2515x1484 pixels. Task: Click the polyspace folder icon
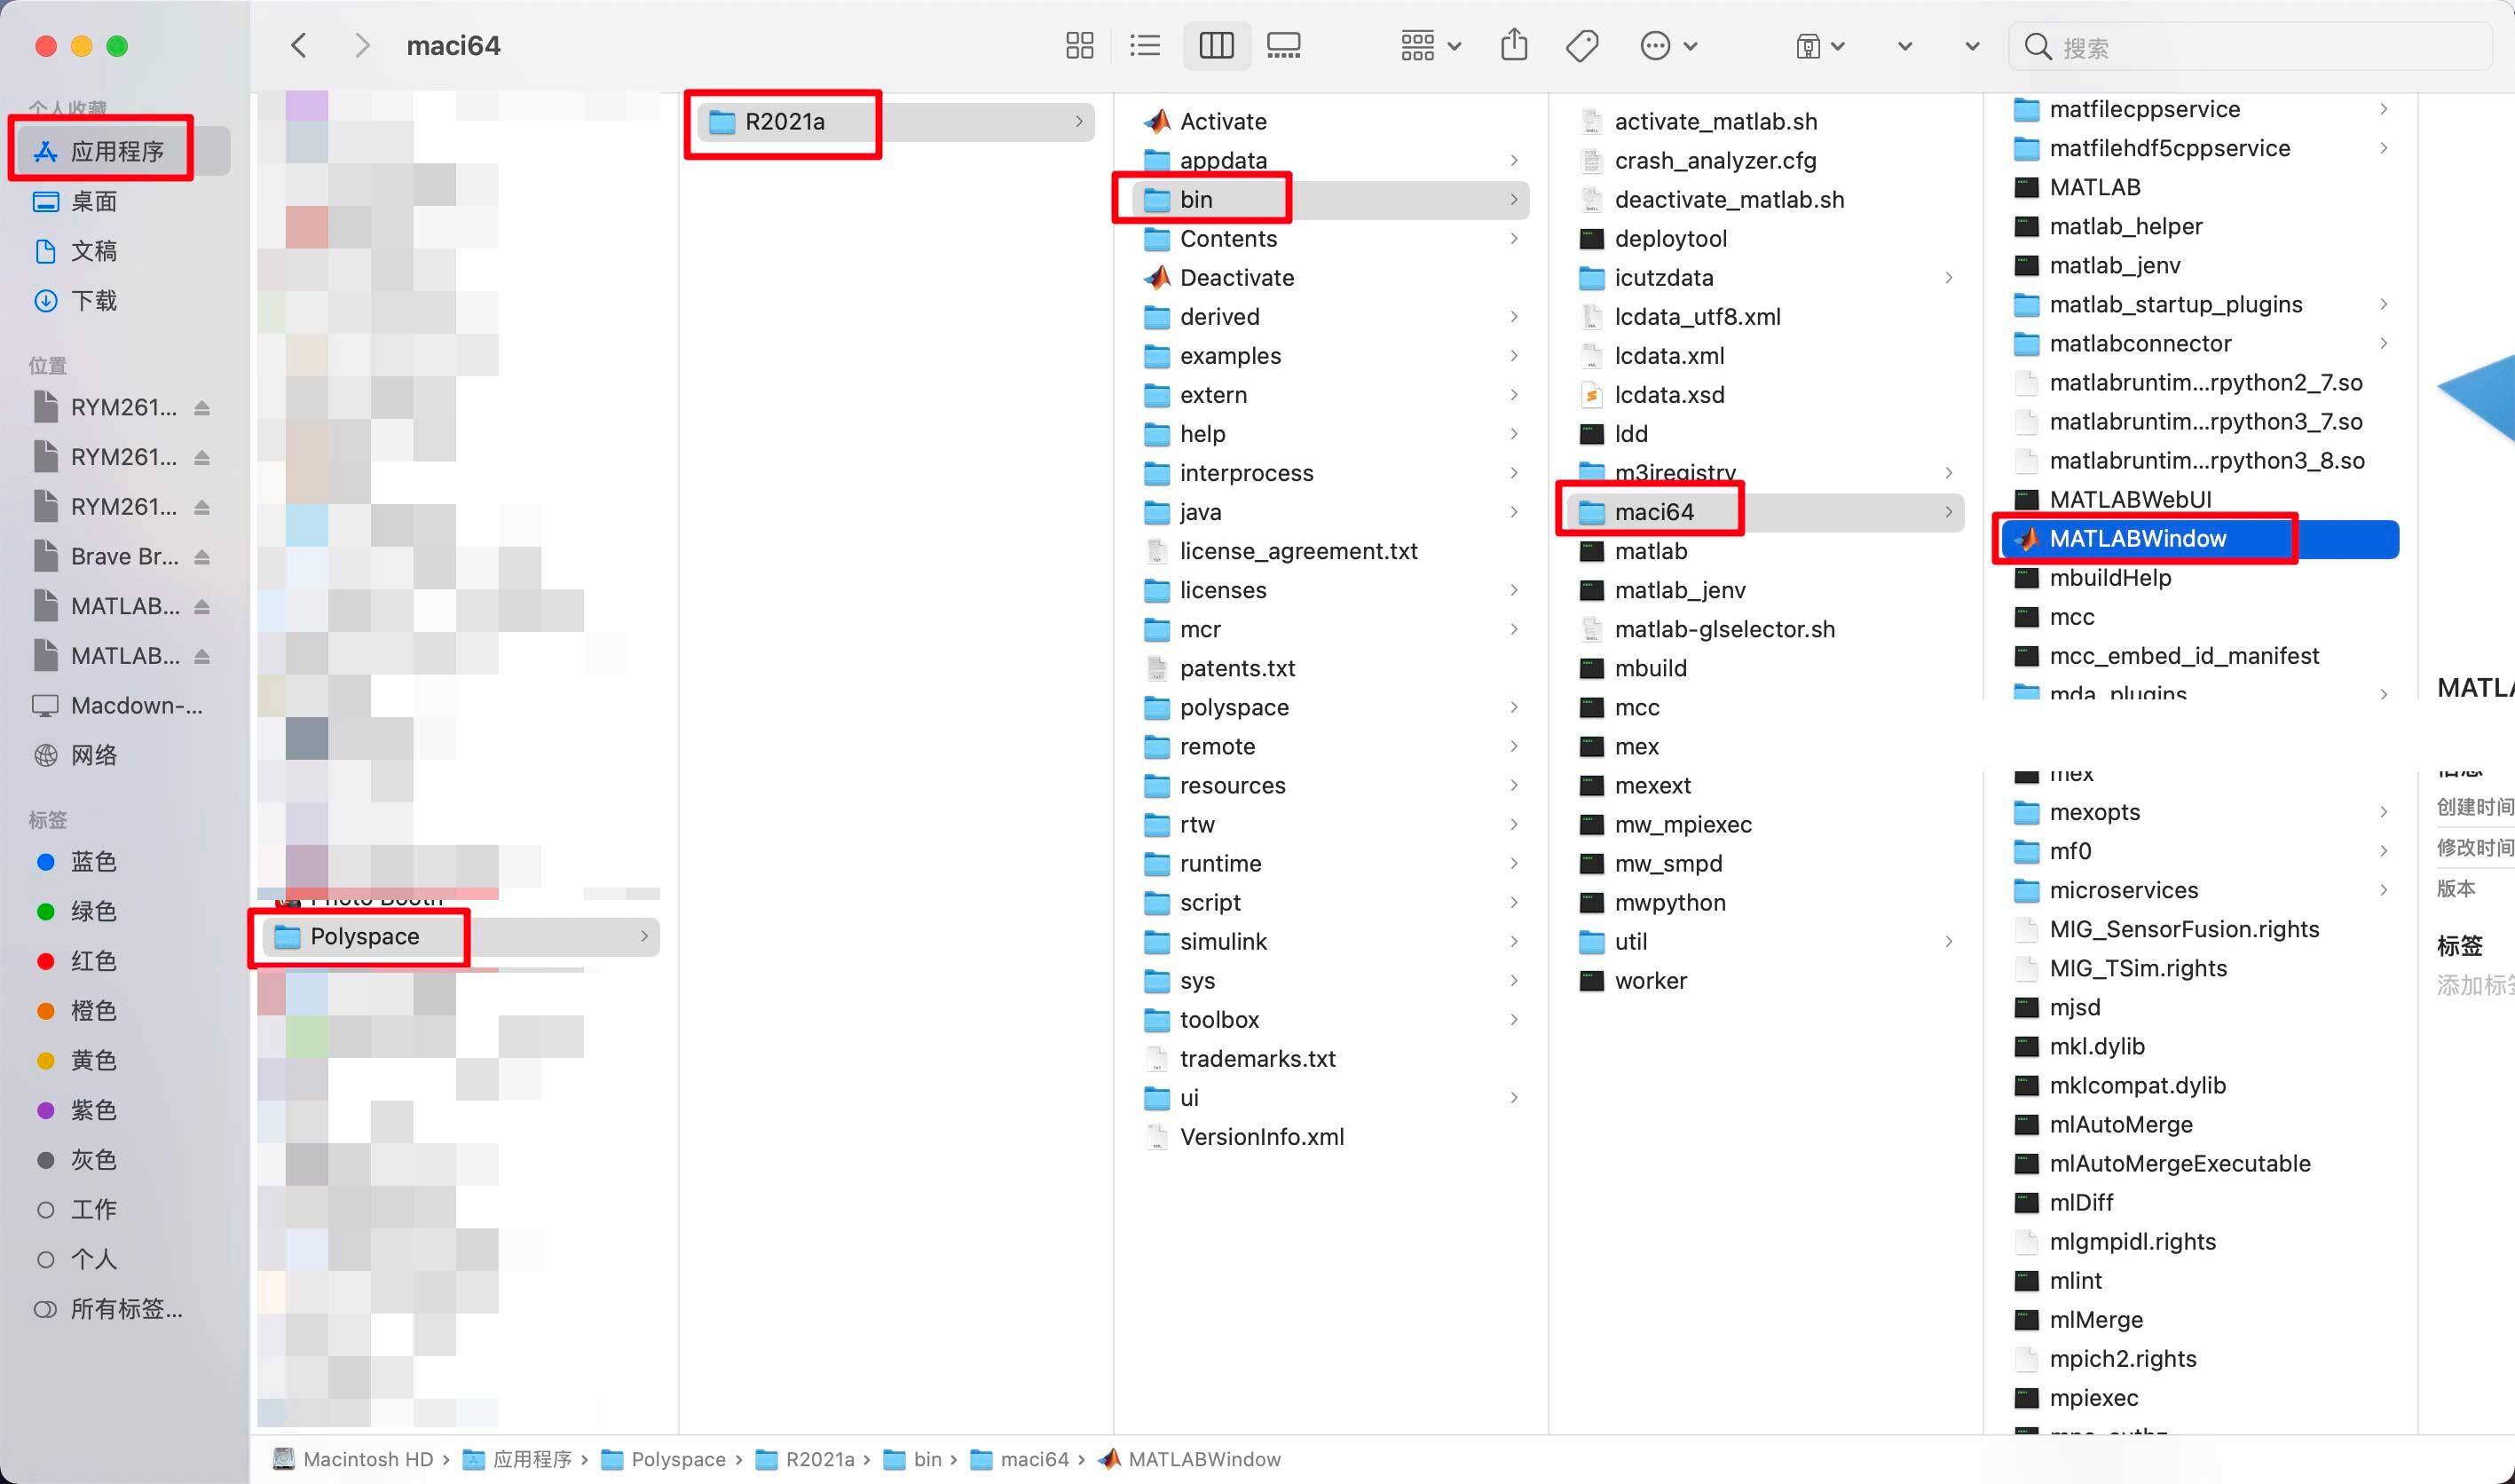pos(1156,707)
